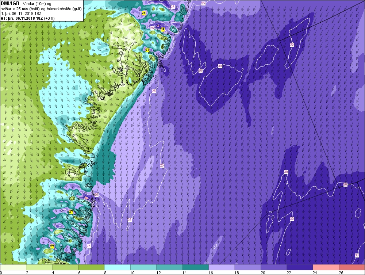Click the legend scale value 4
Screen dimensions: 365x275
tap(53, 273)
